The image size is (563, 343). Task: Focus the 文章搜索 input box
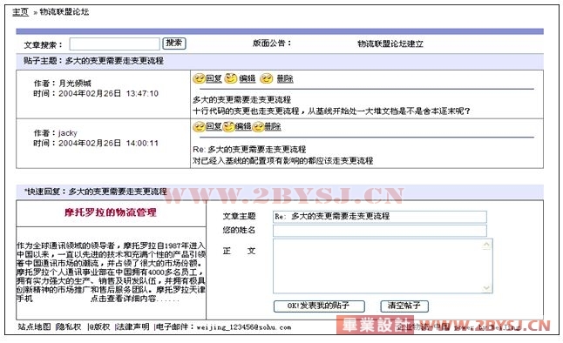pyautogui.click(x=114, y=44)
